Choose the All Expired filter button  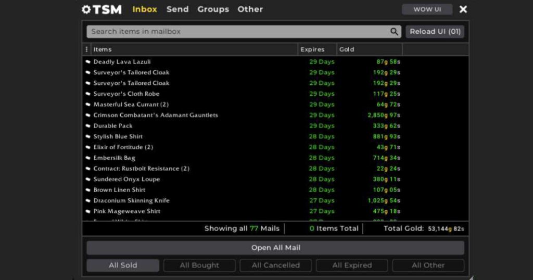(352, 265)
